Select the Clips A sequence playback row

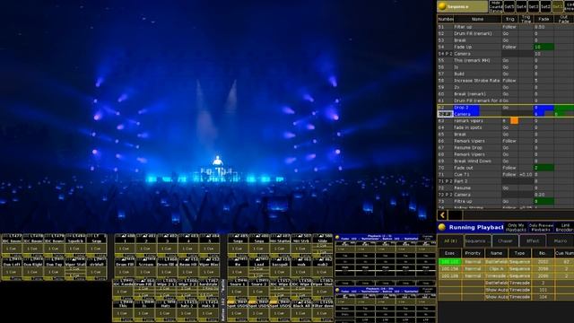[506, 269]
